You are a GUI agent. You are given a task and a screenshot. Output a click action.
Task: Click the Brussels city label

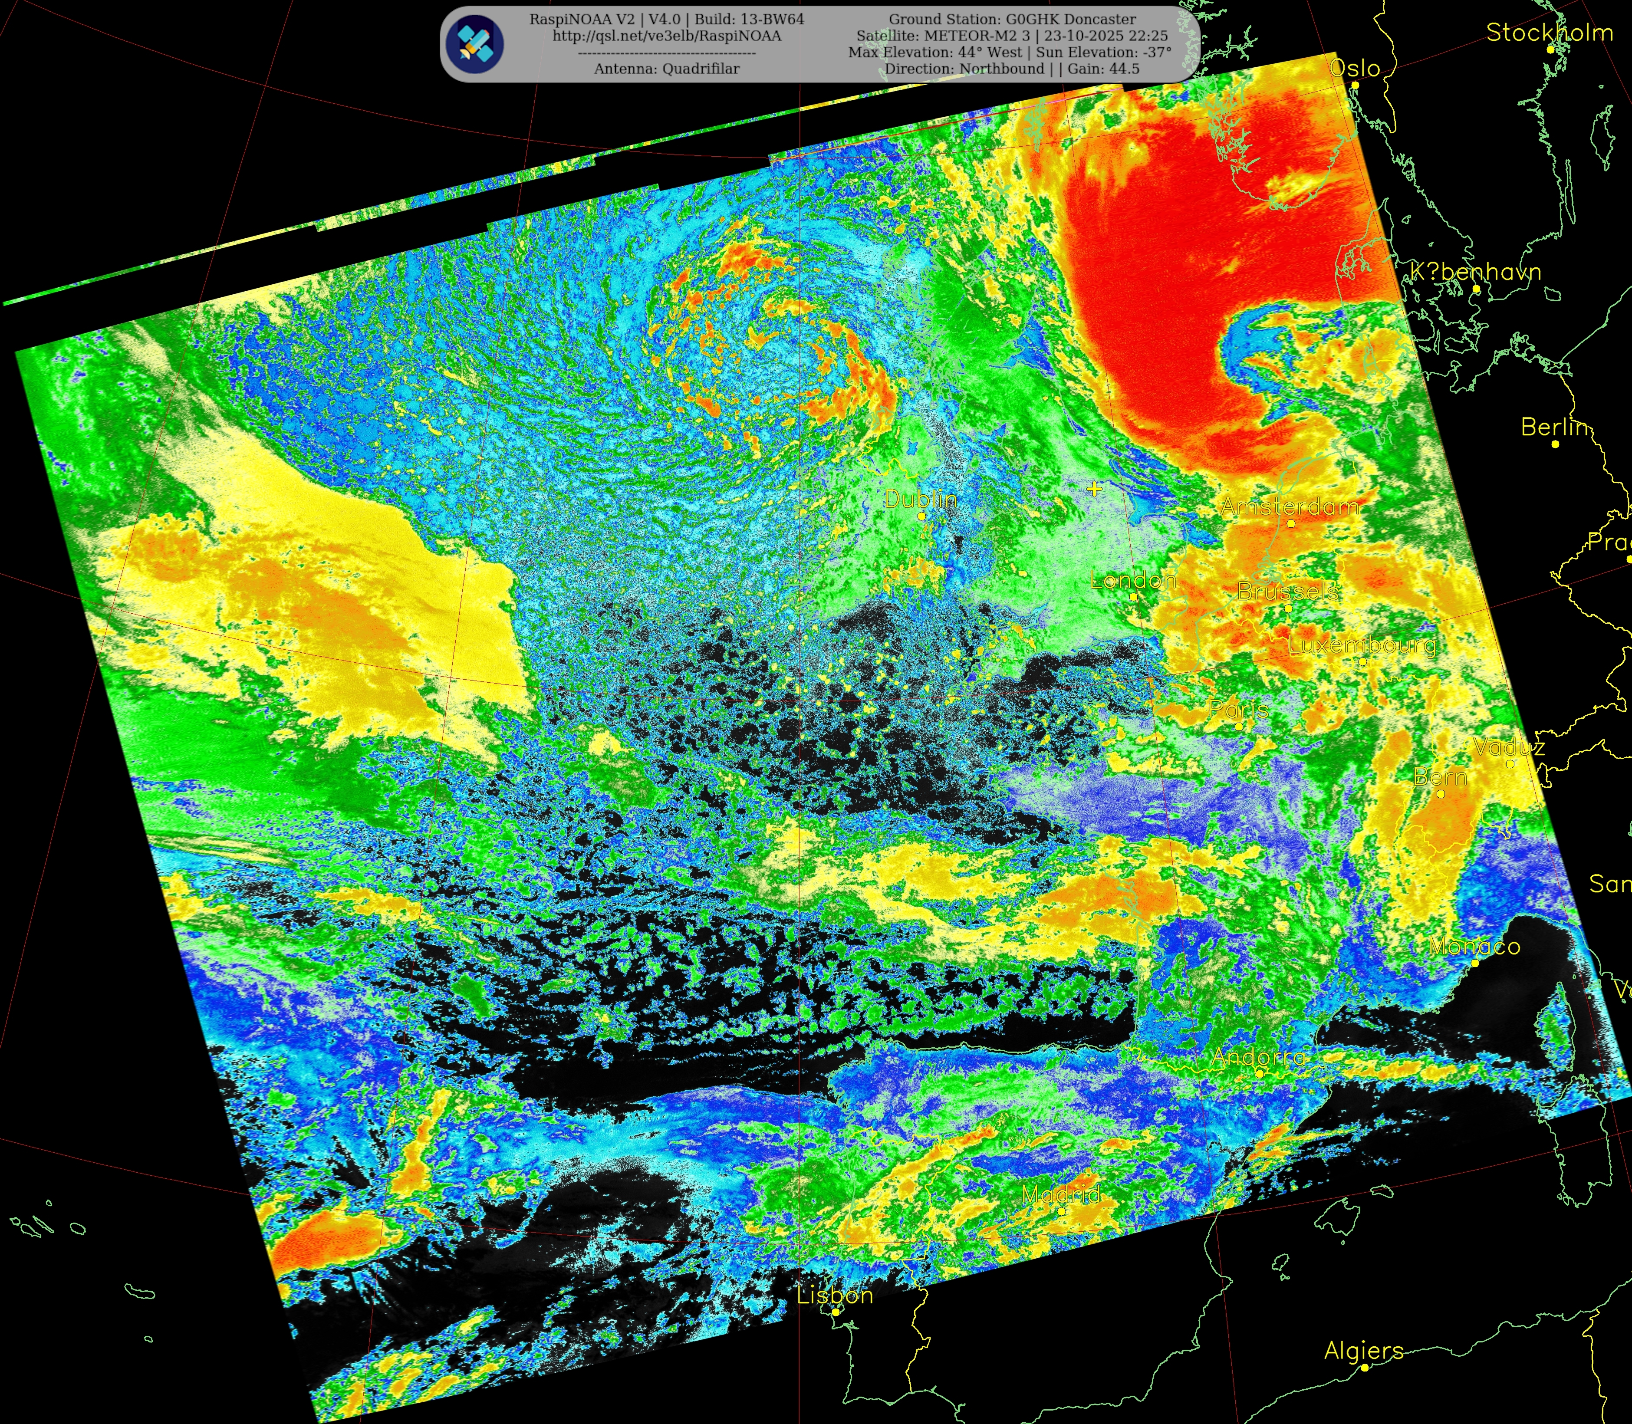point(1287,591)
